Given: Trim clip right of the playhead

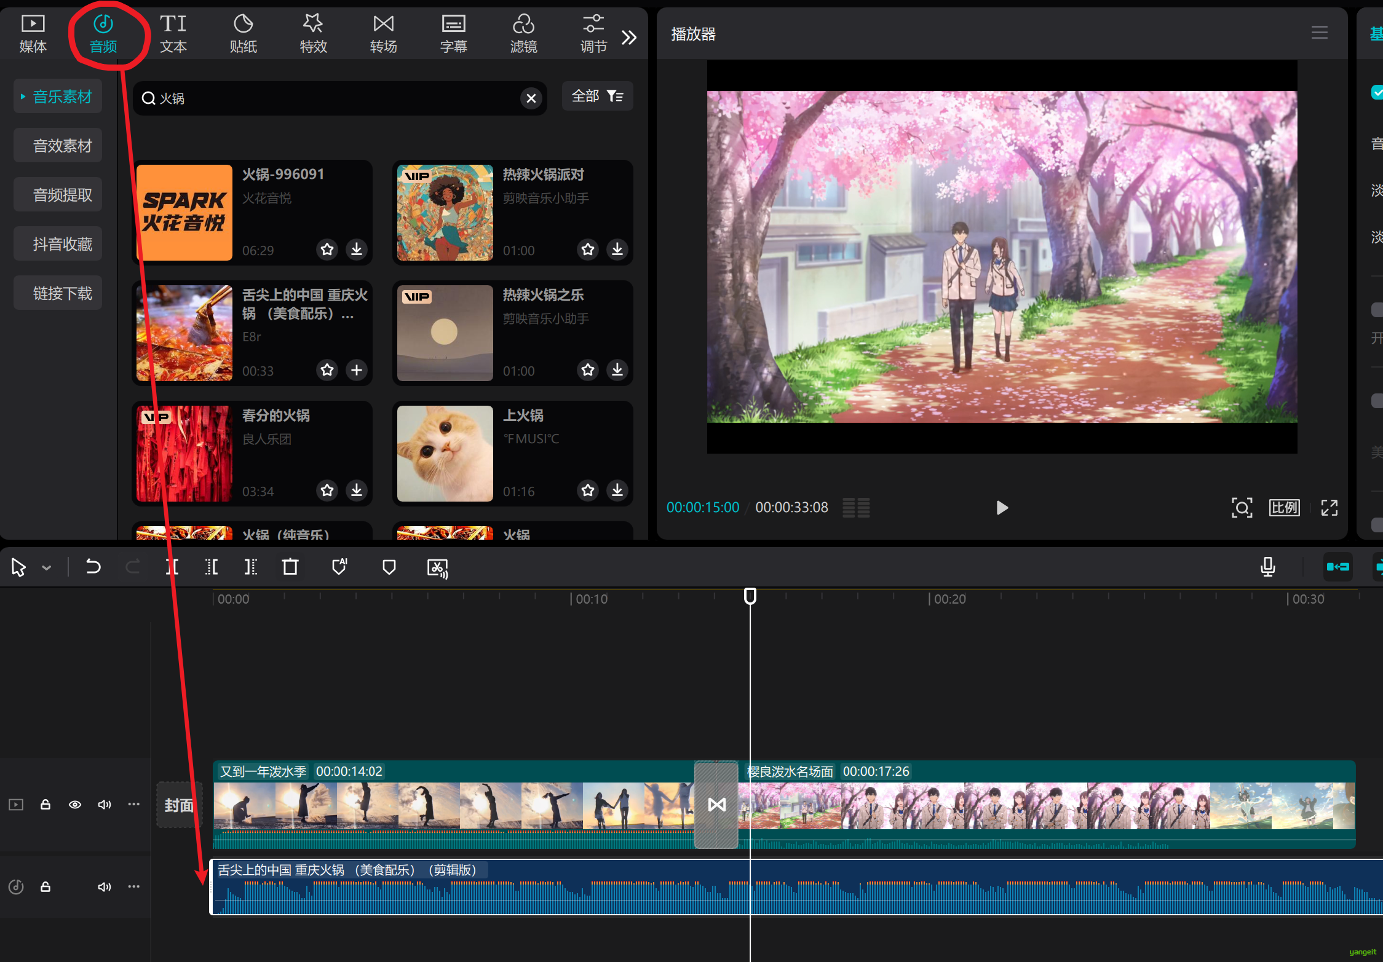Looking at the screenshot, I should point(251,566).
